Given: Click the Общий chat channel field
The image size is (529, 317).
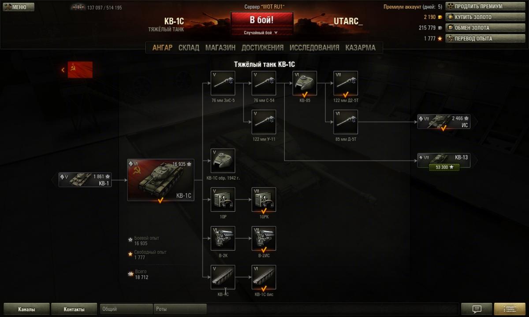Looking at the screenshot, I should click(127, 309).
